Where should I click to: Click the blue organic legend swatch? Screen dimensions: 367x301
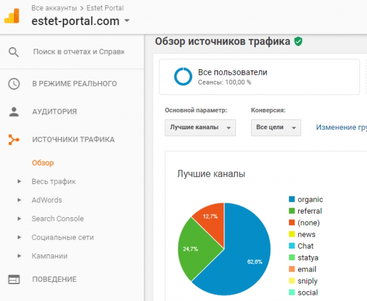tap(292, 200)
